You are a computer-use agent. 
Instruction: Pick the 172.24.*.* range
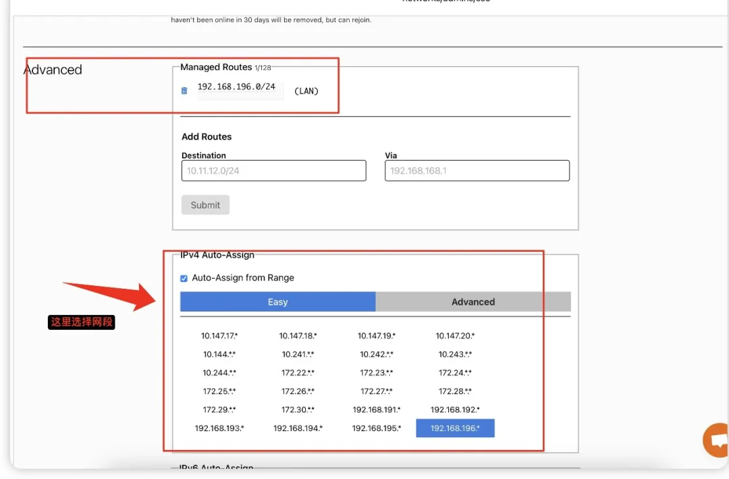[455, 372]
